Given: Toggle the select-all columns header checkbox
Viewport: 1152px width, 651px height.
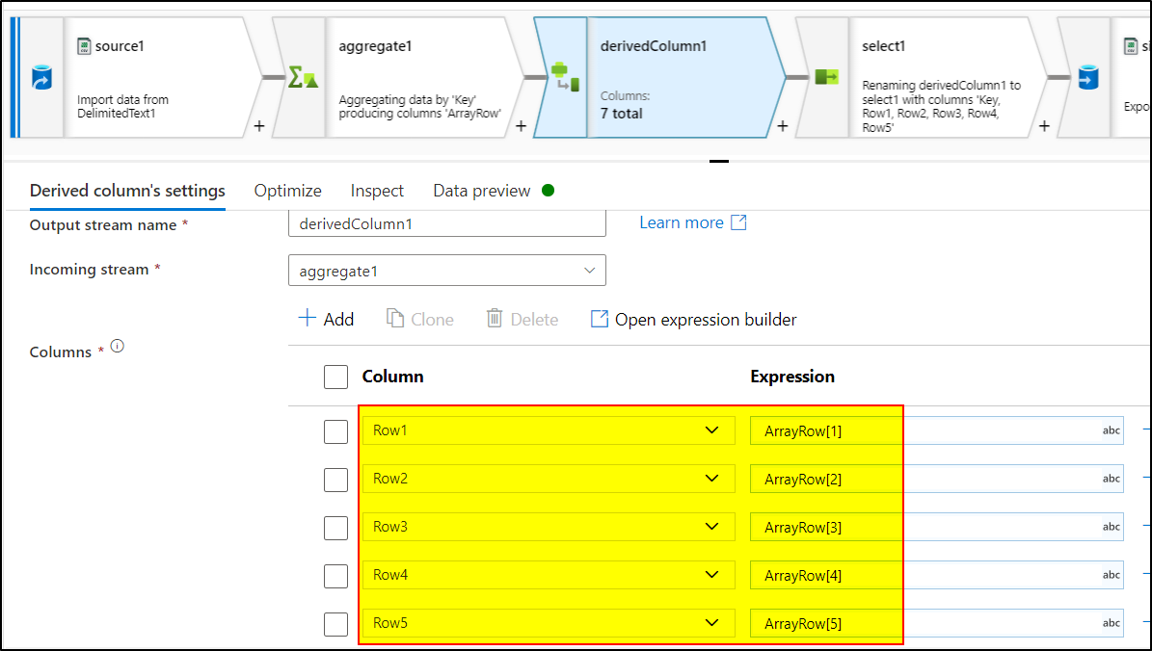Looking at the screenshot, I should 335,377.
